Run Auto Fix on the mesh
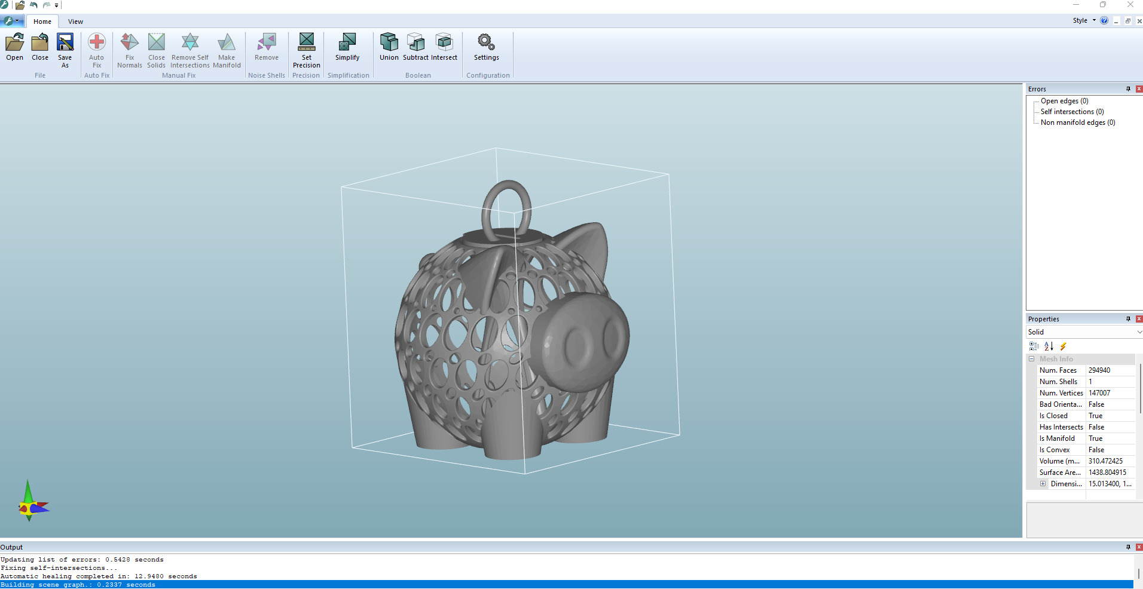This screenshot has height=589, width=1143. 97,50
